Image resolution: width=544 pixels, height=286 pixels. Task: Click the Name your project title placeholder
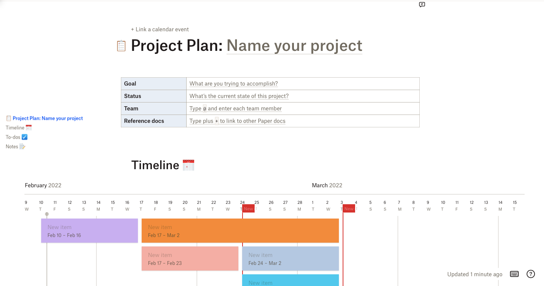tap(294, 46)
